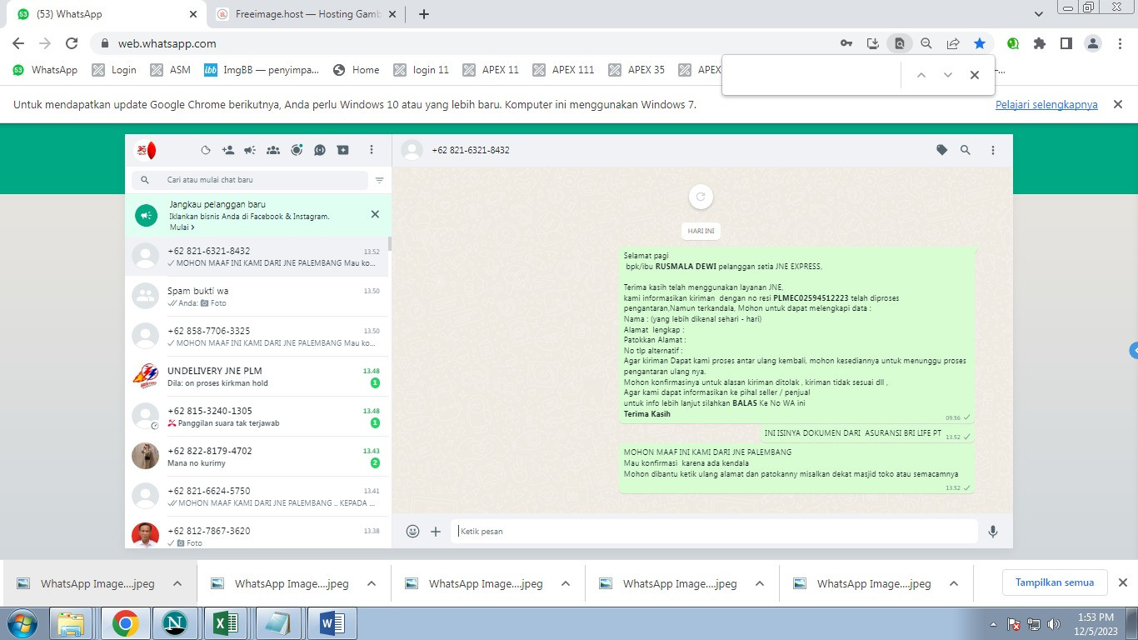Search within the open conversation

966,150
